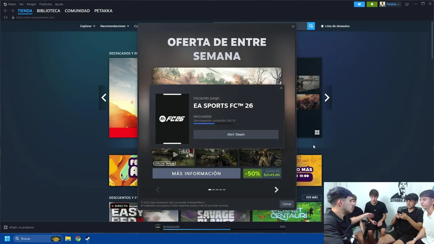Expand the Recomendaciones dropdown
434x244 pixels.
[115, 26]
